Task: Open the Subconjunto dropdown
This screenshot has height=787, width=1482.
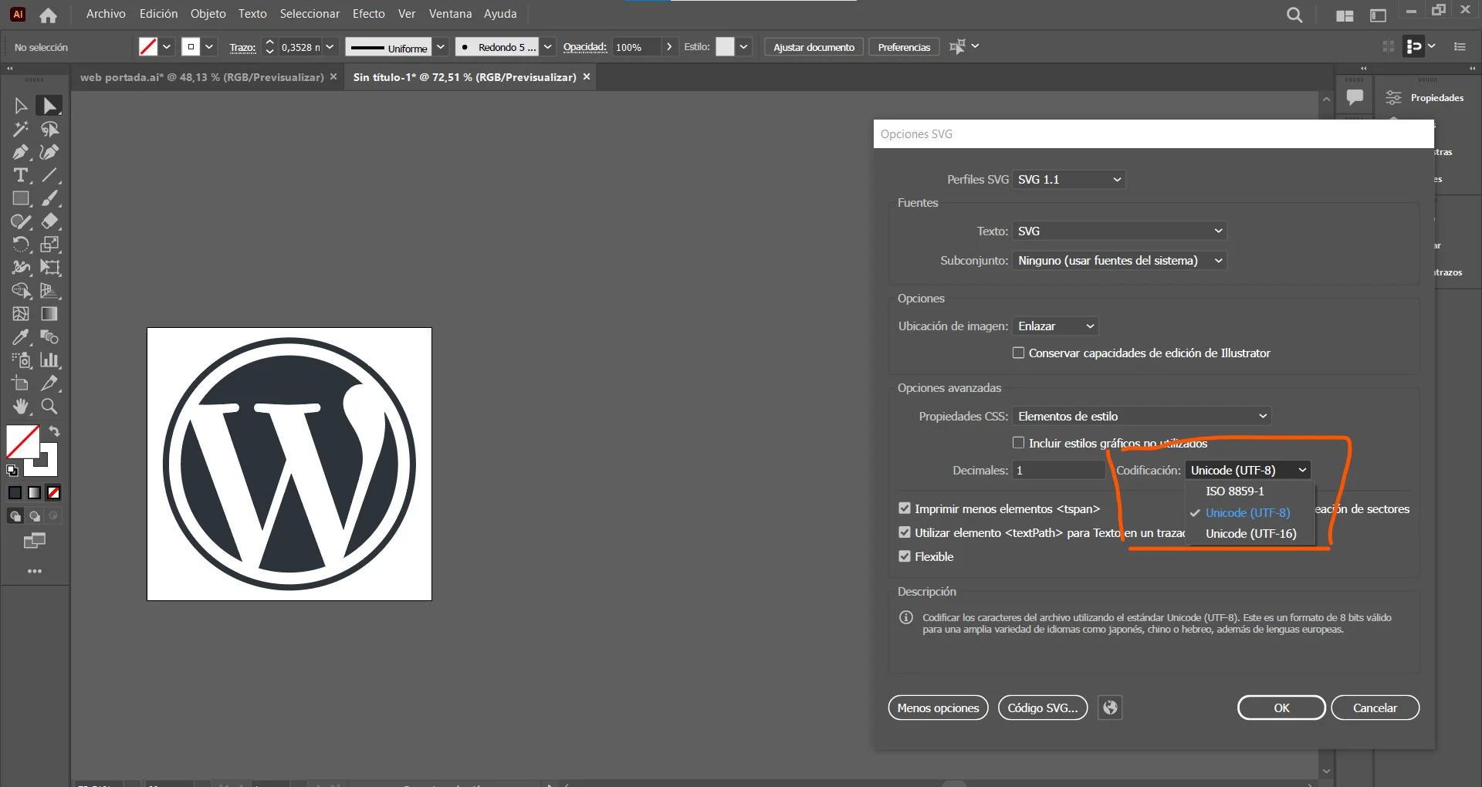Action: (x=1119, y=260)
